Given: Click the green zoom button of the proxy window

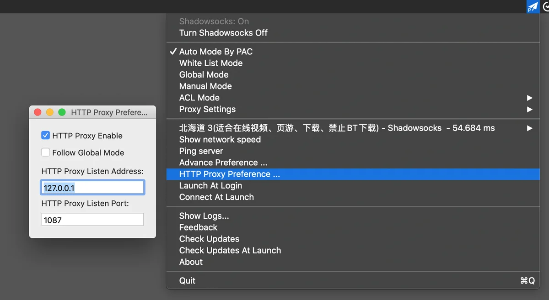Looking at the screenshot, I should (x=62, y=112).
